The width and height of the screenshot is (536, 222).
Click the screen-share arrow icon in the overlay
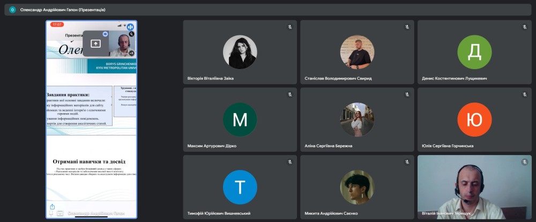tap(95, 44)
